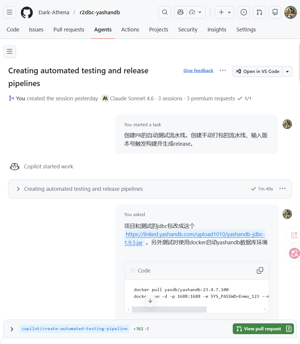The image size is (300, 344).
Task: Click the code block horizontal scrollbar
Action: [x=169, y=309]
